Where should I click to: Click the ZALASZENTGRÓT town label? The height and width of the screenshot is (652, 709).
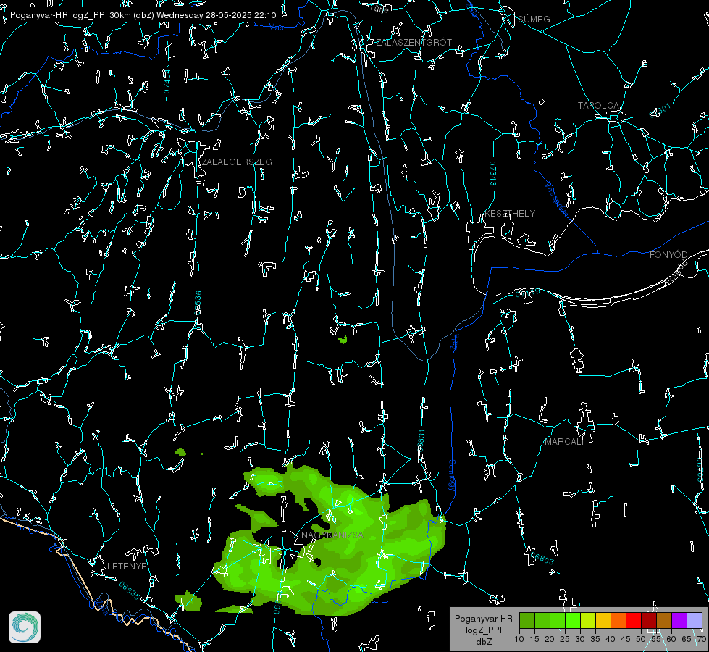tap(414, 43)
